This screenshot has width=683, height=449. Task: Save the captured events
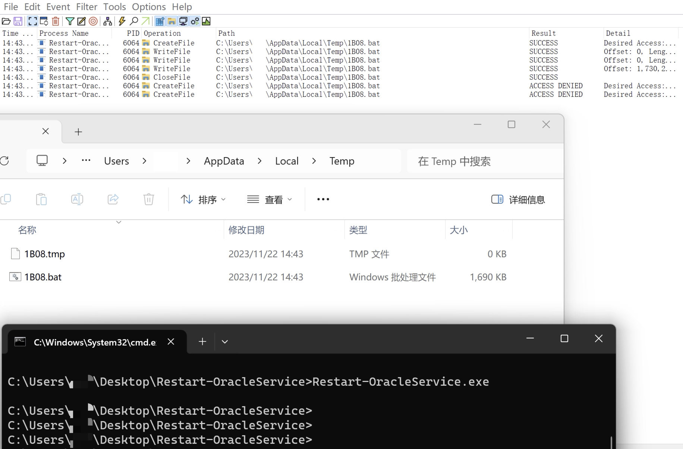click(18, 21)
